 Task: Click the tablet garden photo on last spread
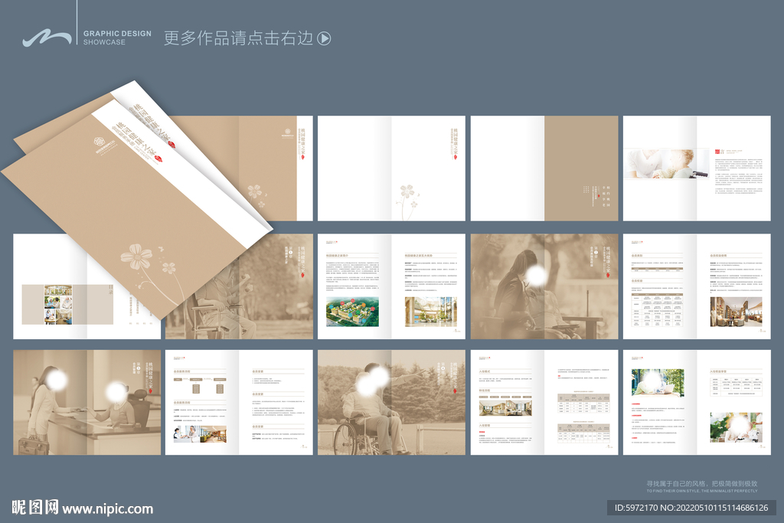(658, 383)
